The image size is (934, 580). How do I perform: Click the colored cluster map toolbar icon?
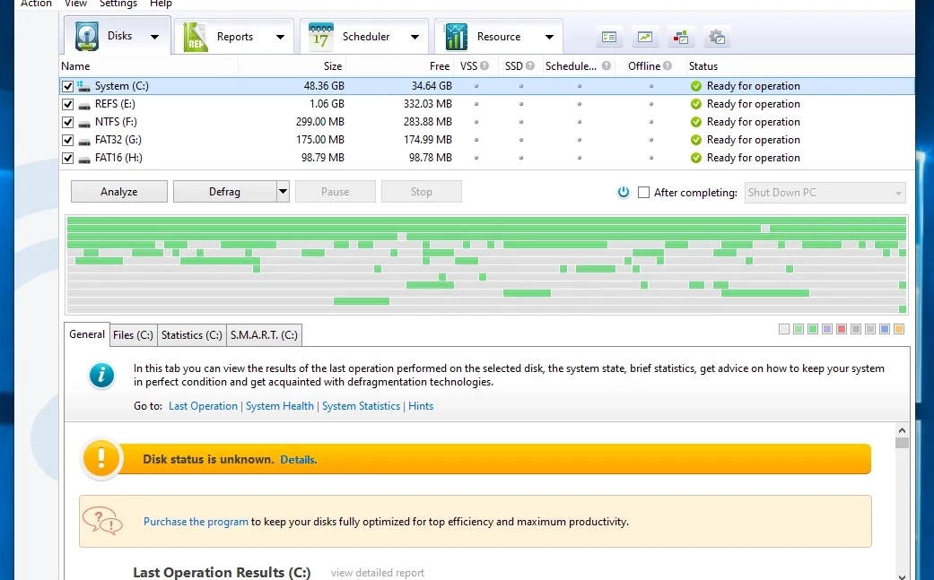[x=681, y=37]
